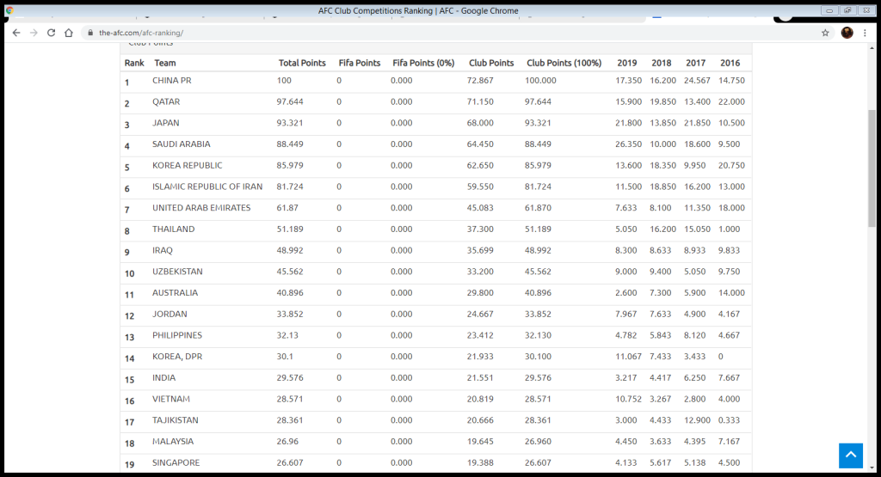Open the browser home page
This screenshot has height=477, width=881.
69,34
